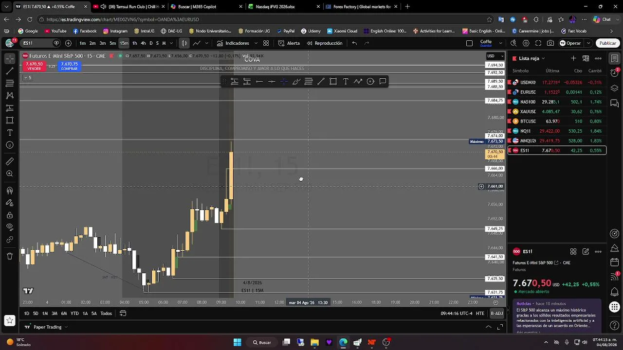
Task: Open the calendar panel in right sidebar
Action: pos(615,262)
